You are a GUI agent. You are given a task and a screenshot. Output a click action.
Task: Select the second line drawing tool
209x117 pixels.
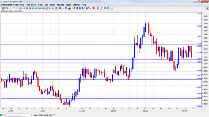coord(77,8)
